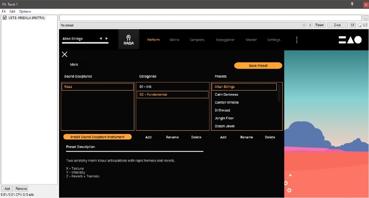Switch to the Matrix tab
This screenshot has height=198, width=369.
coord(174,40)
